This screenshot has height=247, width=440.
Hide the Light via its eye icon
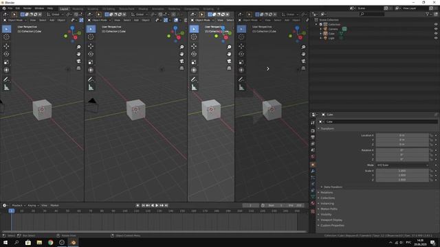pos(436,38)
